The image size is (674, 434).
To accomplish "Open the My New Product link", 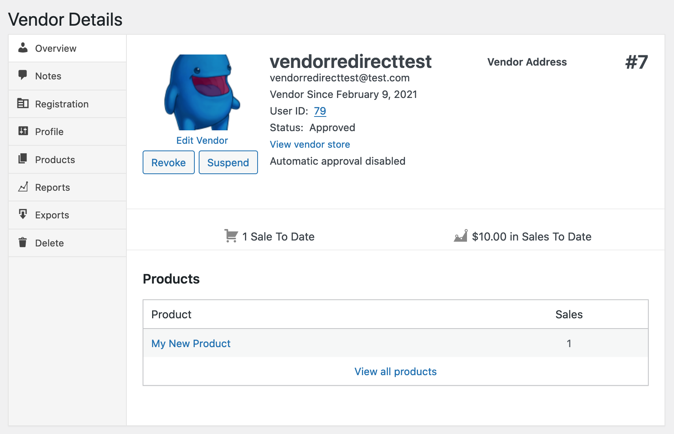I will (x=191, y=344).
